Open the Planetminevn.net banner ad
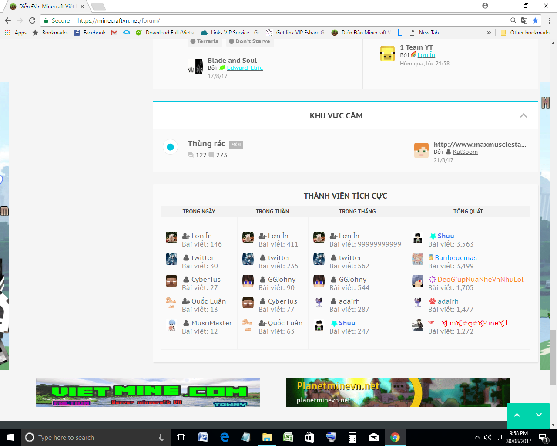Screen dimensions: 557x446 398,393
